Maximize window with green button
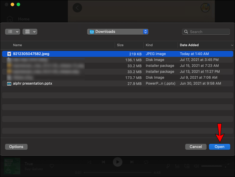The height and width of the screenshot is (177, 235). (18, 4)
